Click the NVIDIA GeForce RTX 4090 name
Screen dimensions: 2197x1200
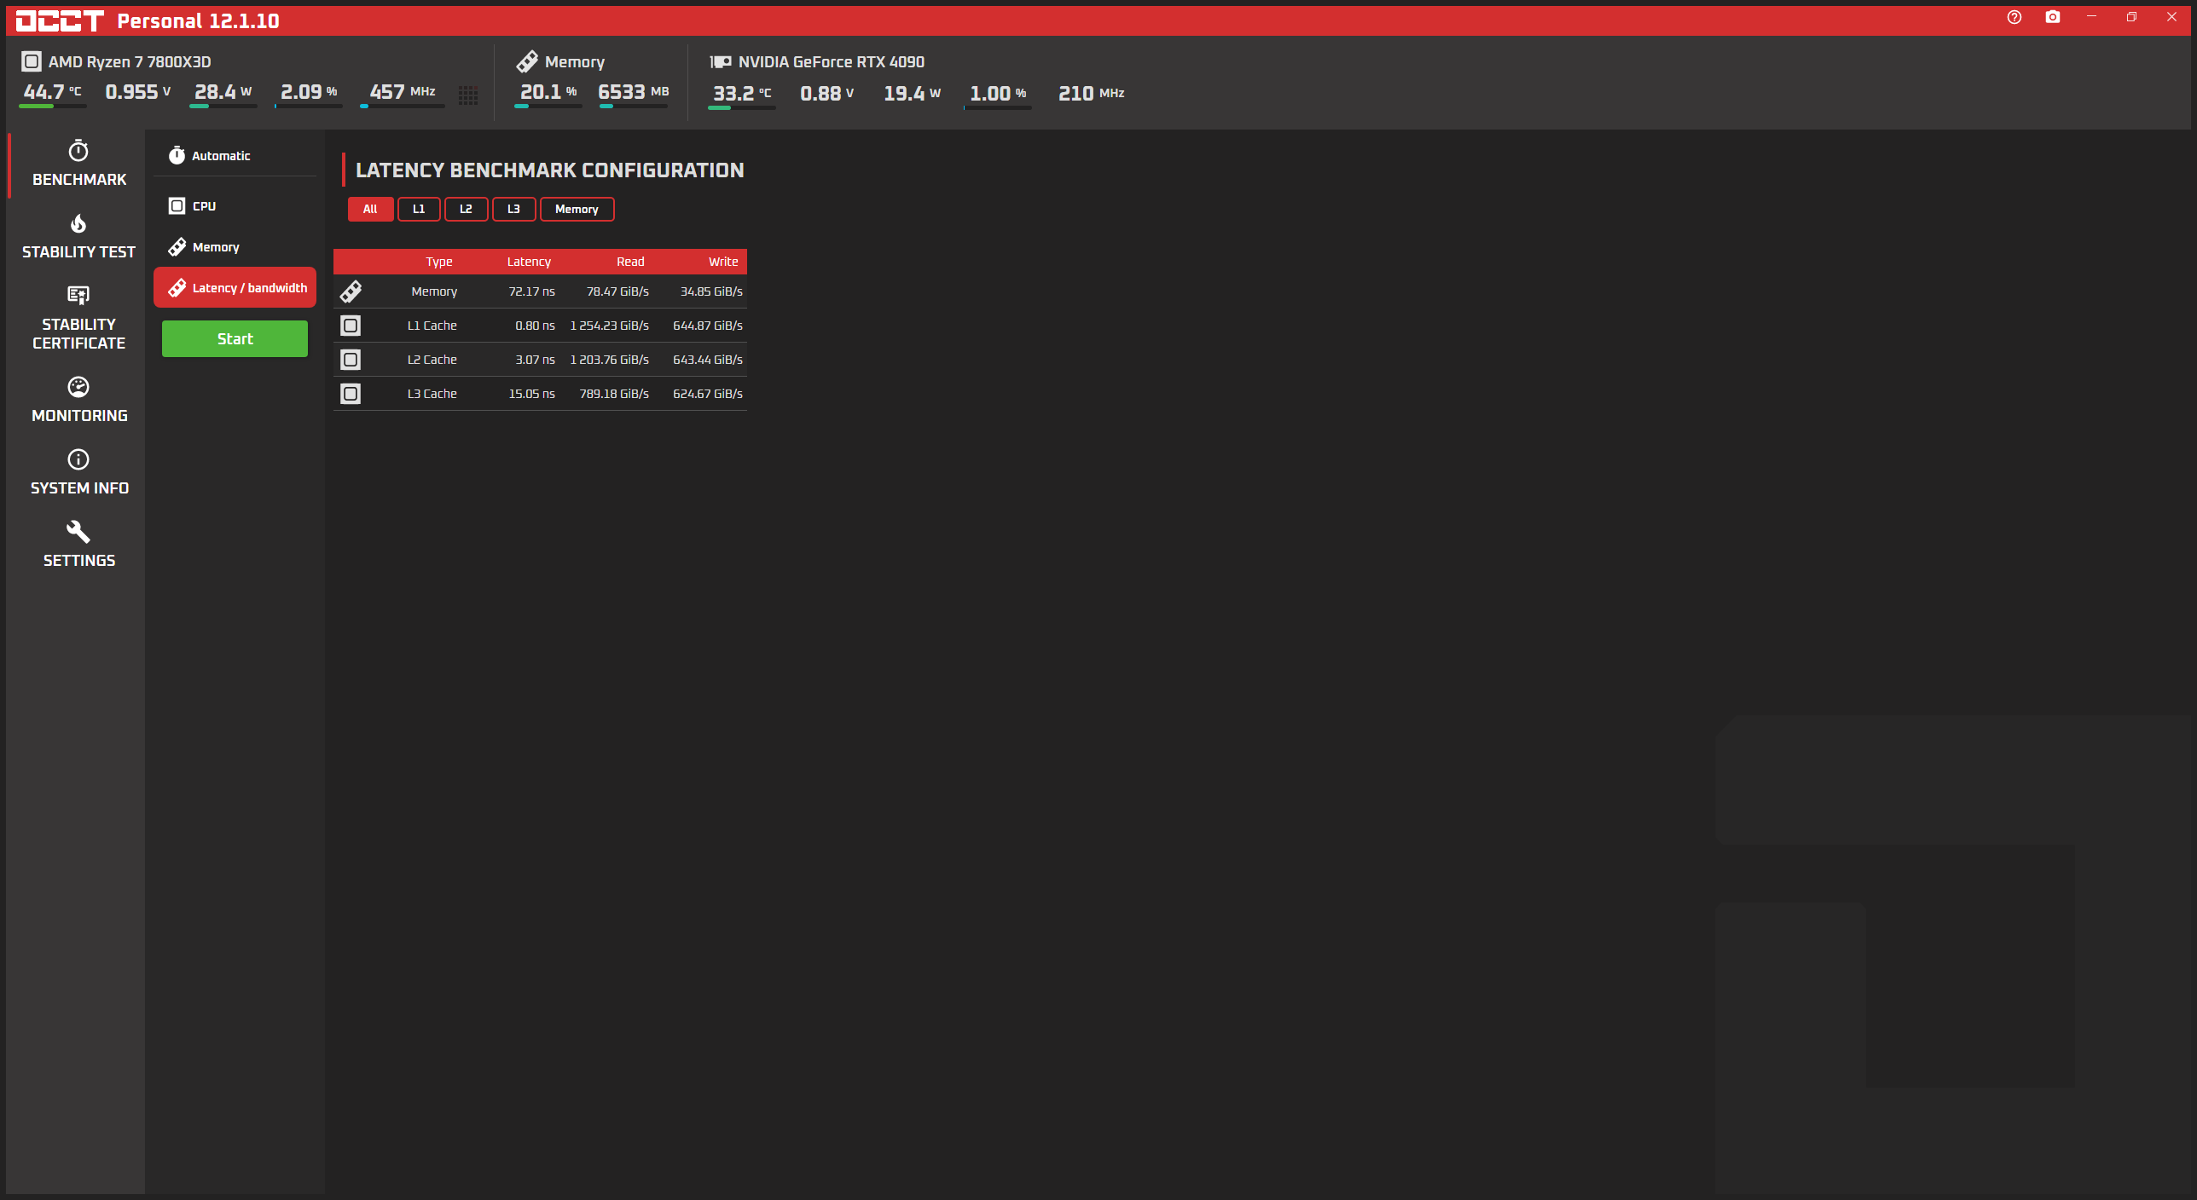831,61
